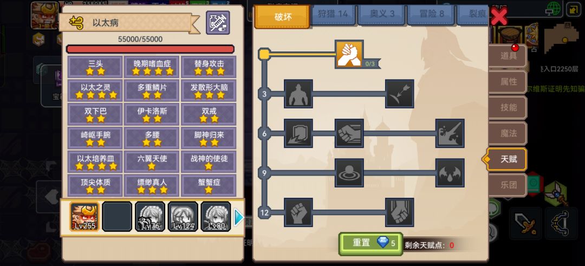Select the muscular body talent icon
Screen dimensions: 585x266
point(298,94)
